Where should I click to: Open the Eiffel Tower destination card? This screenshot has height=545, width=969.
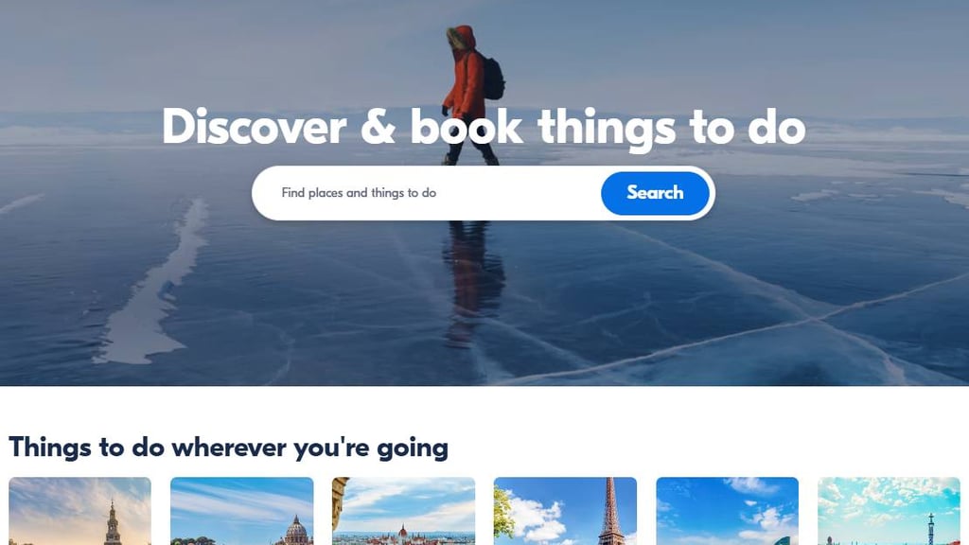pyautogui.click(x=566, y=511)
